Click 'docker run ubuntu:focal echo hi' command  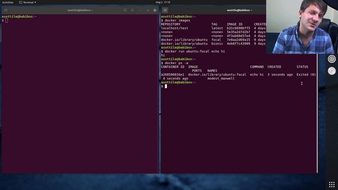click(195, 52)
